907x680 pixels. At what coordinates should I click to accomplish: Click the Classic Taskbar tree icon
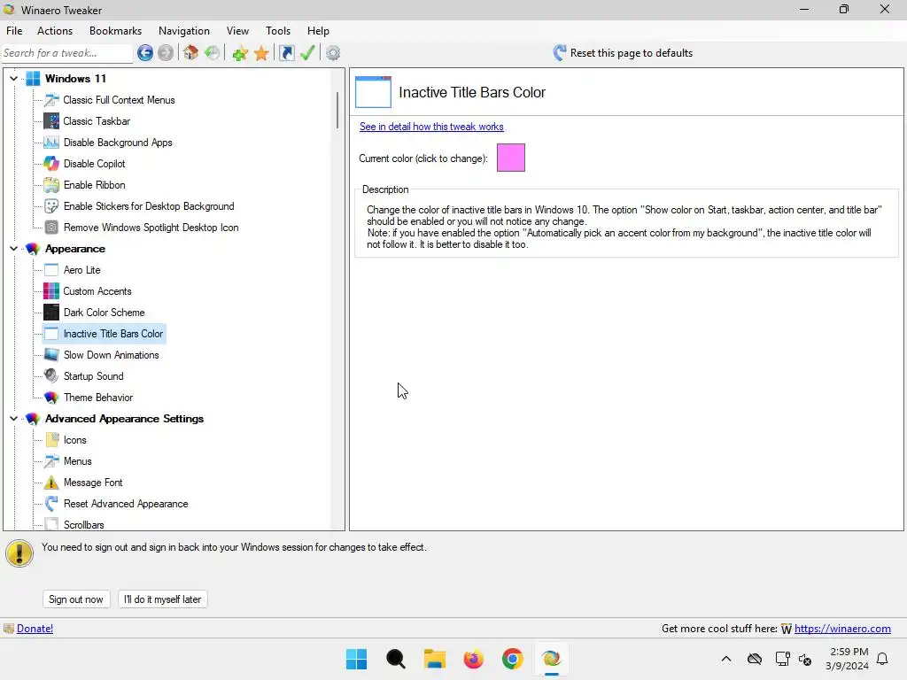(51, 121)
